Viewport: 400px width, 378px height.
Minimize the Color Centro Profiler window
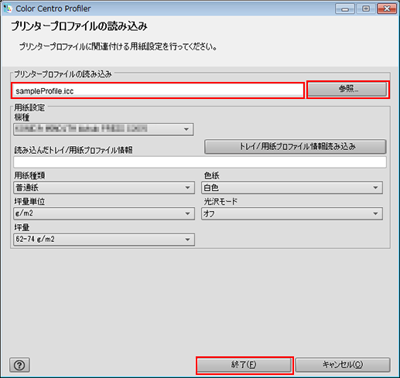(x=345, y=9)
